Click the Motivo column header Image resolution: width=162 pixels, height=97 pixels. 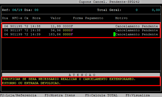[x=121, y=18]
